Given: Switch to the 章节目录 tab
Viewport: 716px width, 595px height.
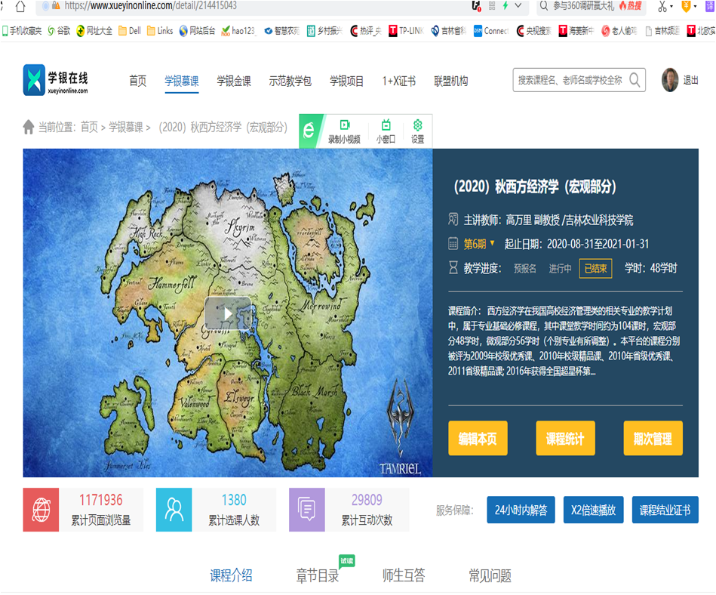Looking at the screenshot, I should coord(318,575).
